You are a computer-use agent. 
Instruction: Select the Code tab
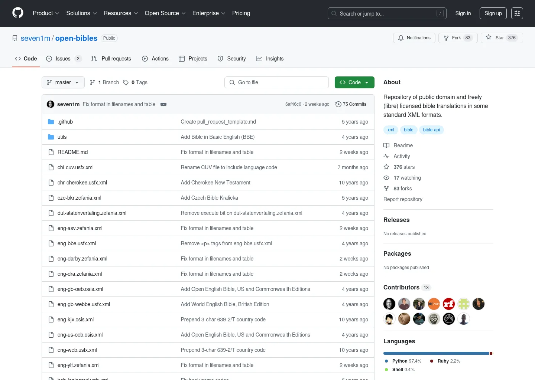[x=26, y=59]
